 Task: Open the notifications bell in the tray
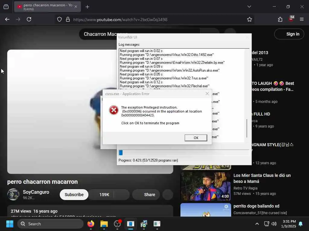tap(301, 224)
